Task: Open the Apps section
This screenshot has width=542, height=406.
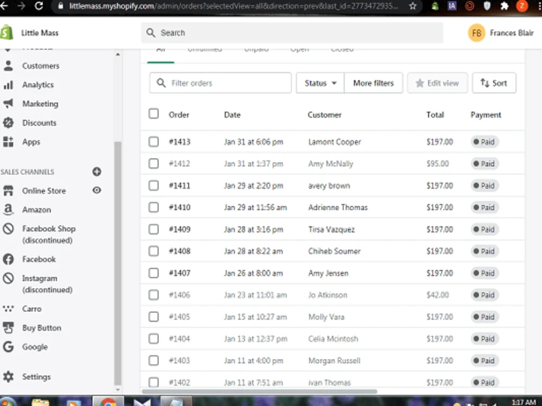Action: coord(31,141)
